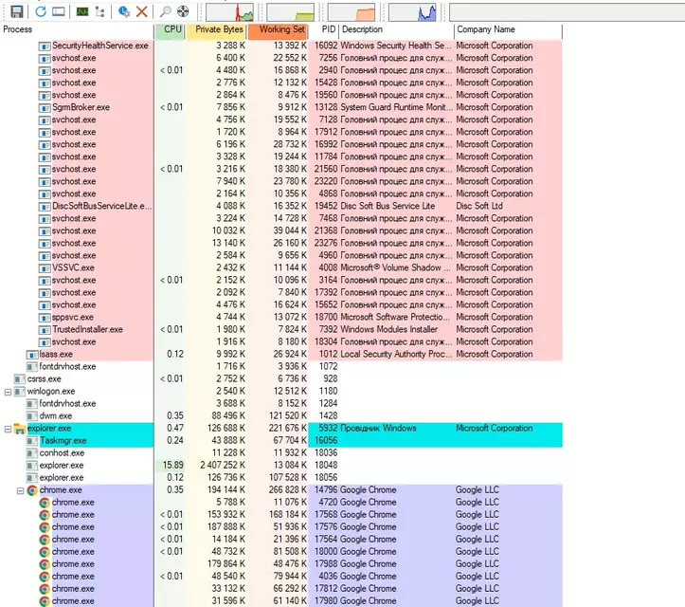Viewport: 685px width, 607px height.
Task: Click the 'Провідник Windows' description cell
Action: pos(378,428)
